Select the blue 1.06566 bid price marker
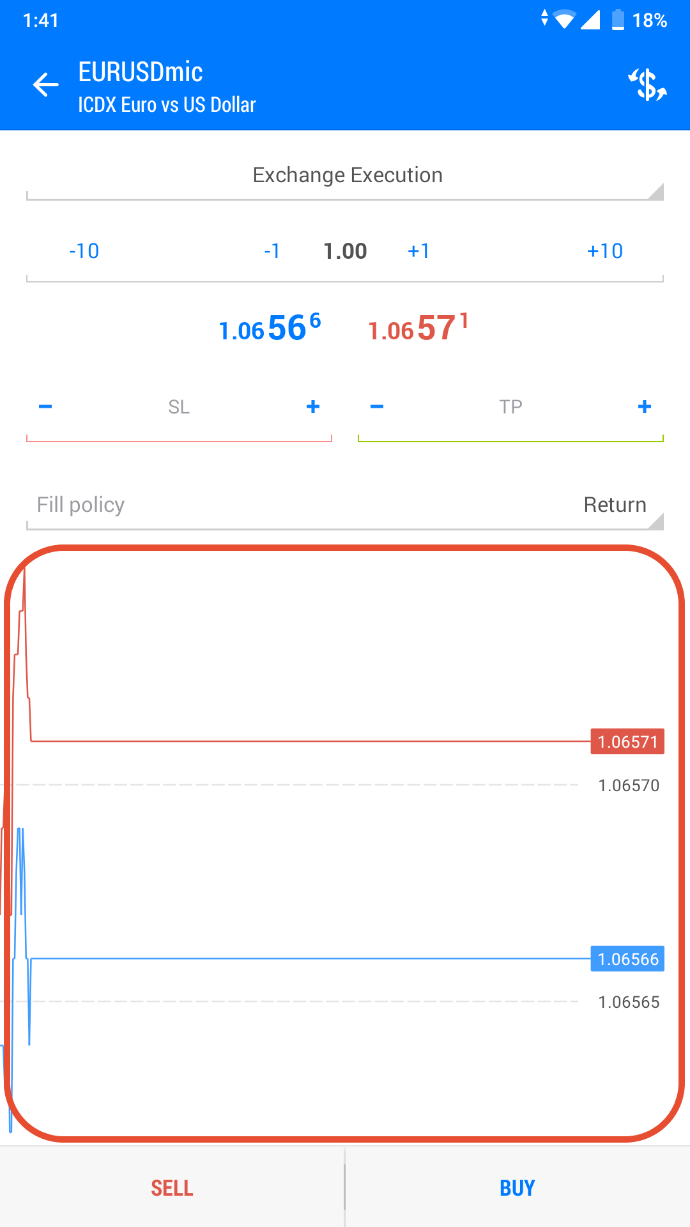 (627, 959)
